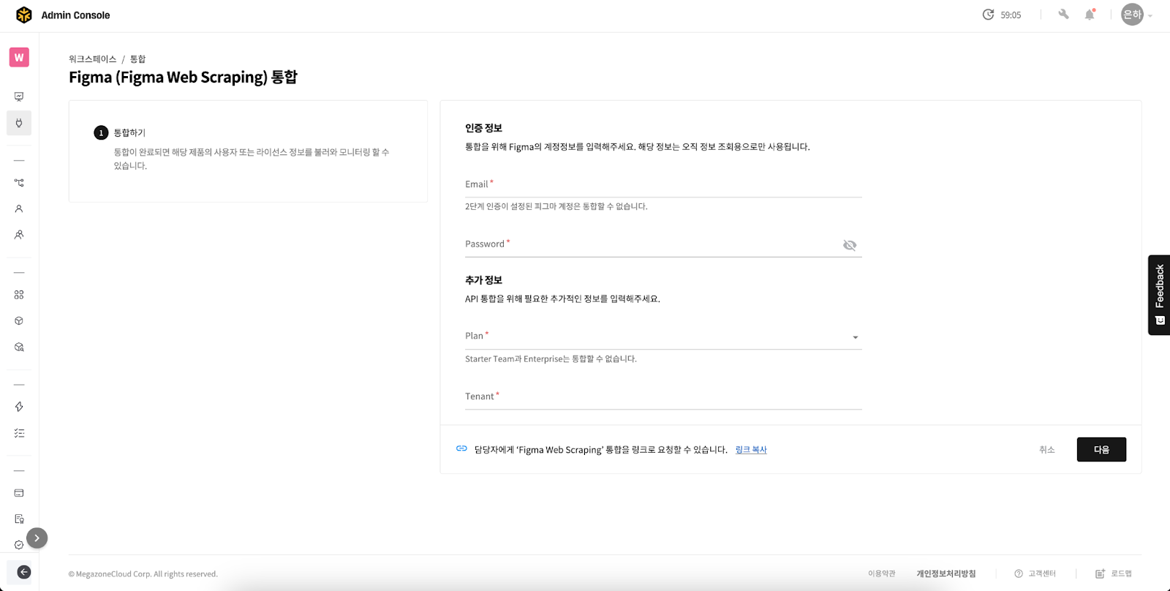Open the user profile menu dropdown
Viewport: 1170px width, 591px height.
(1137, 15)
